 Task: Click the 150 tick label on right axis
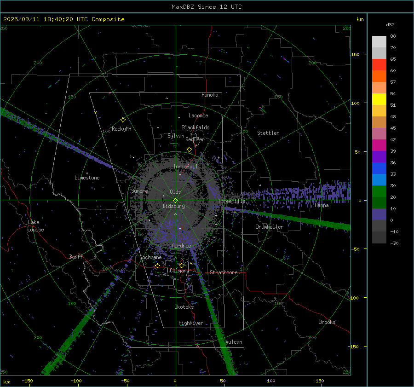point(355,54)
